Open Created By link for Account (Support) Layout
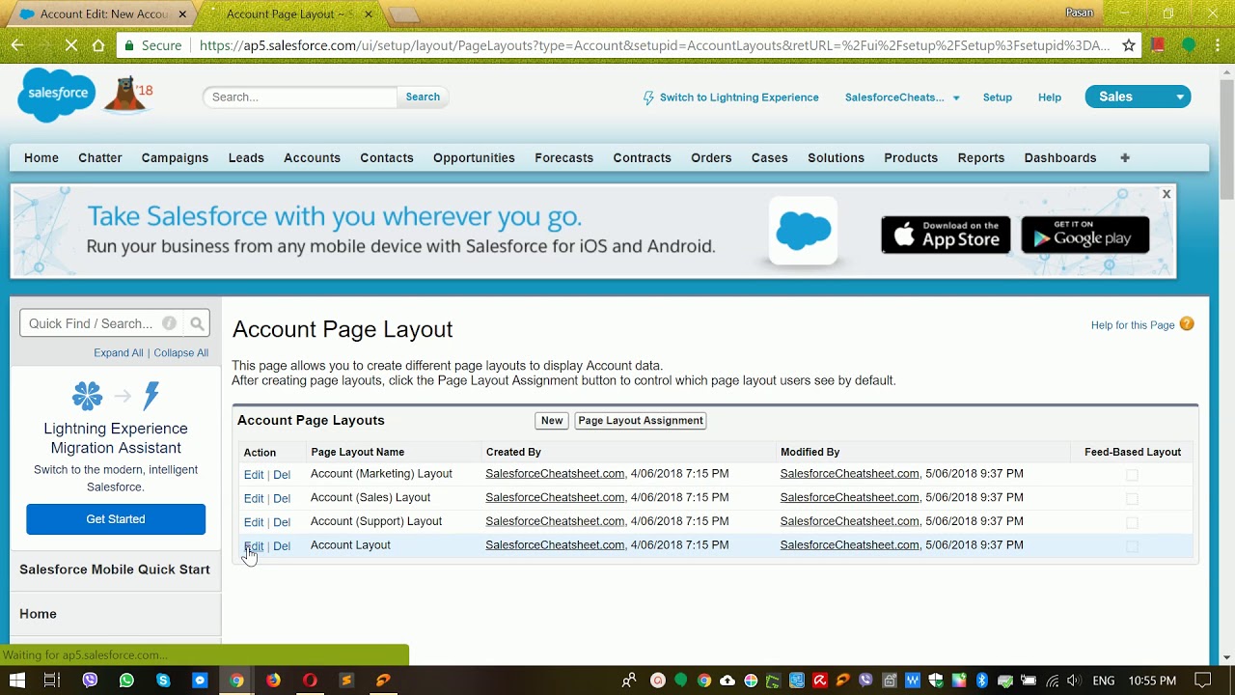1235x695 pixels. [x=555, y=521]
